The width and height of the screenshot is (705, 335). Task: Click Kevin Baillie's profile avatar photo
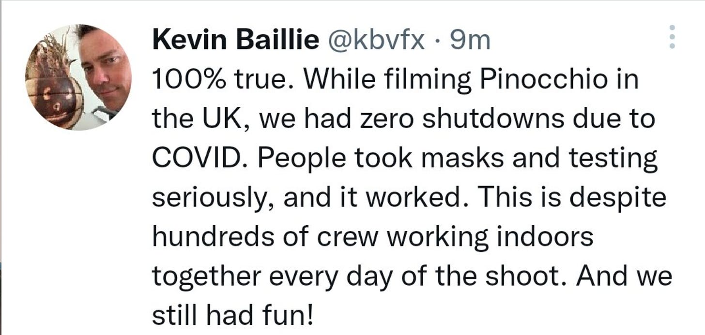tap(78, 77)
